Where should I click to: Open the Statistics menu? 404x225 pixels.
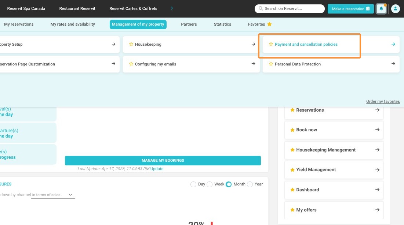pos(222,24)
